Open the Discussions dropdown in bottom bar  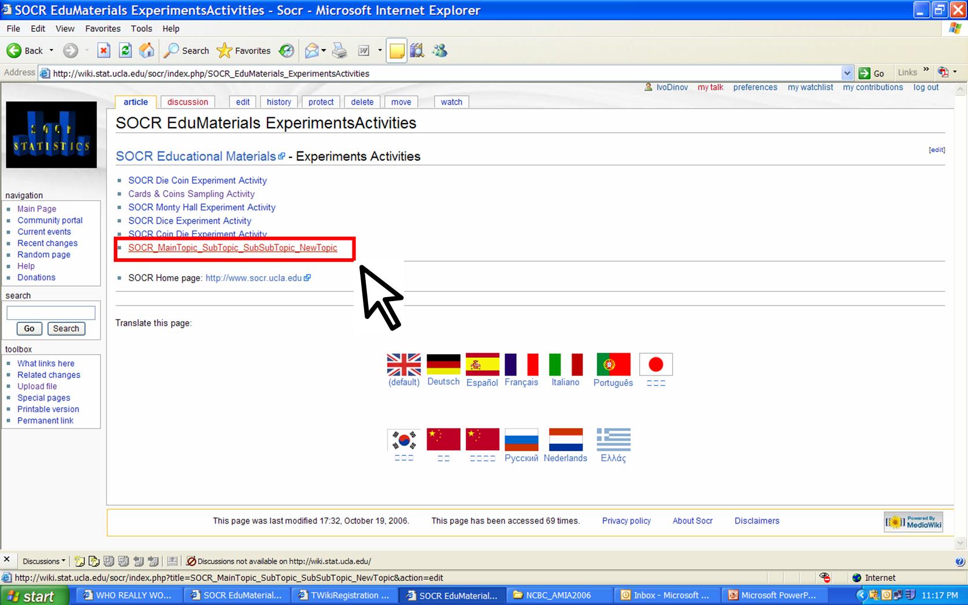pos(44,561)
